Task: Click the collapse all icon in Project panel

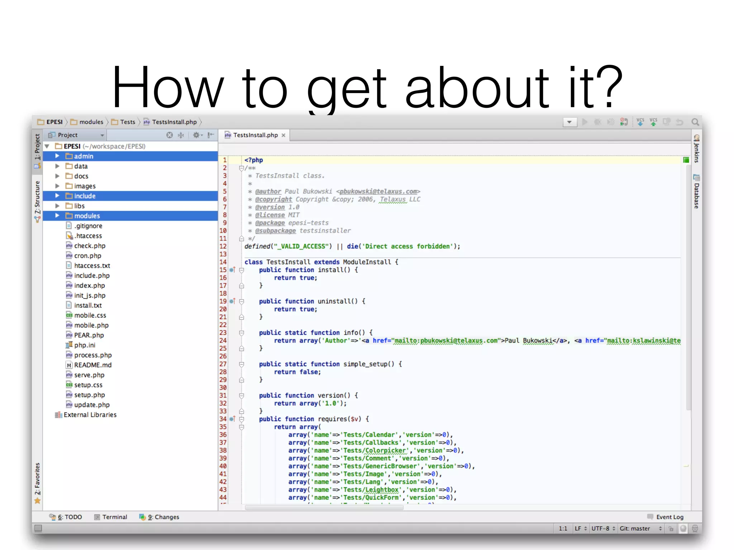Action: (181, 135)
